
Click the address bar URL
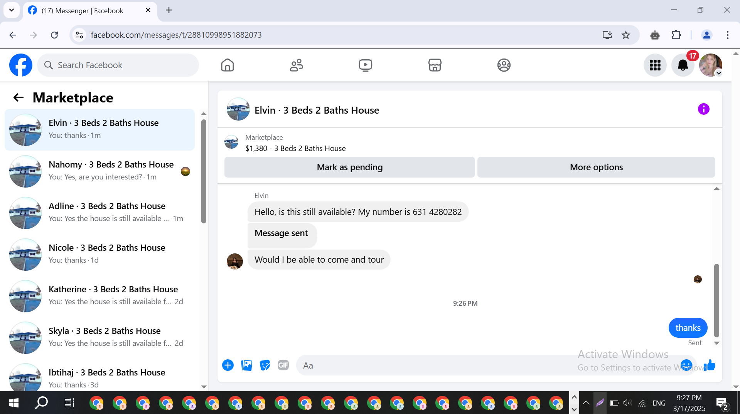click(x=176, y=35)
